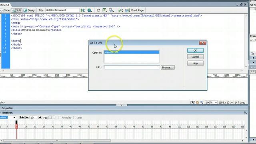Click the document Title field
This screenshot has height=144, width=256.
(x=62, y=10)
